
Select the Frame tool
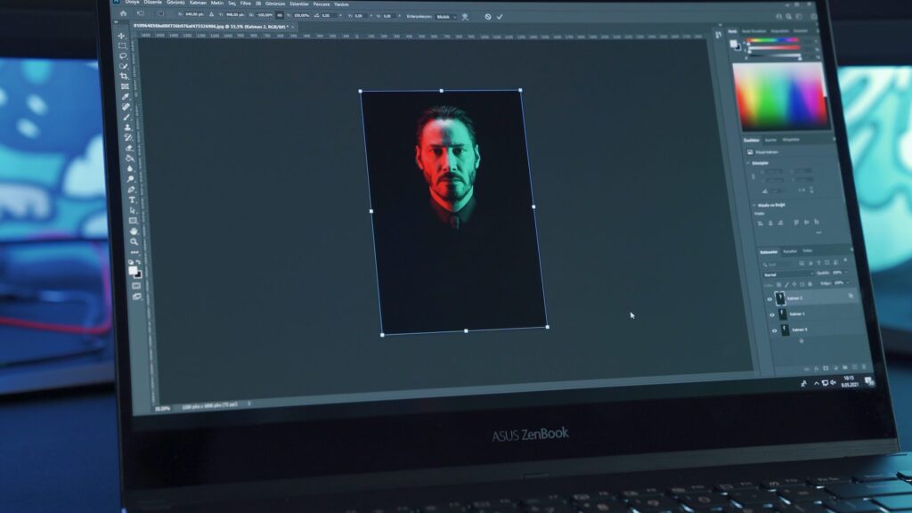pyautogui.click(x=125, y=86)
